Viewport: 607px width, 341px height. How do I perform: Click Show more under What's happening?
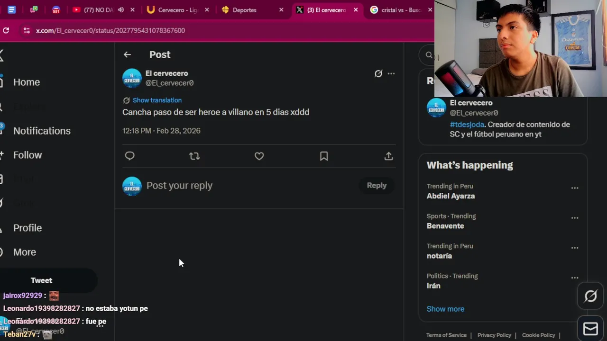tap(445, 309)
